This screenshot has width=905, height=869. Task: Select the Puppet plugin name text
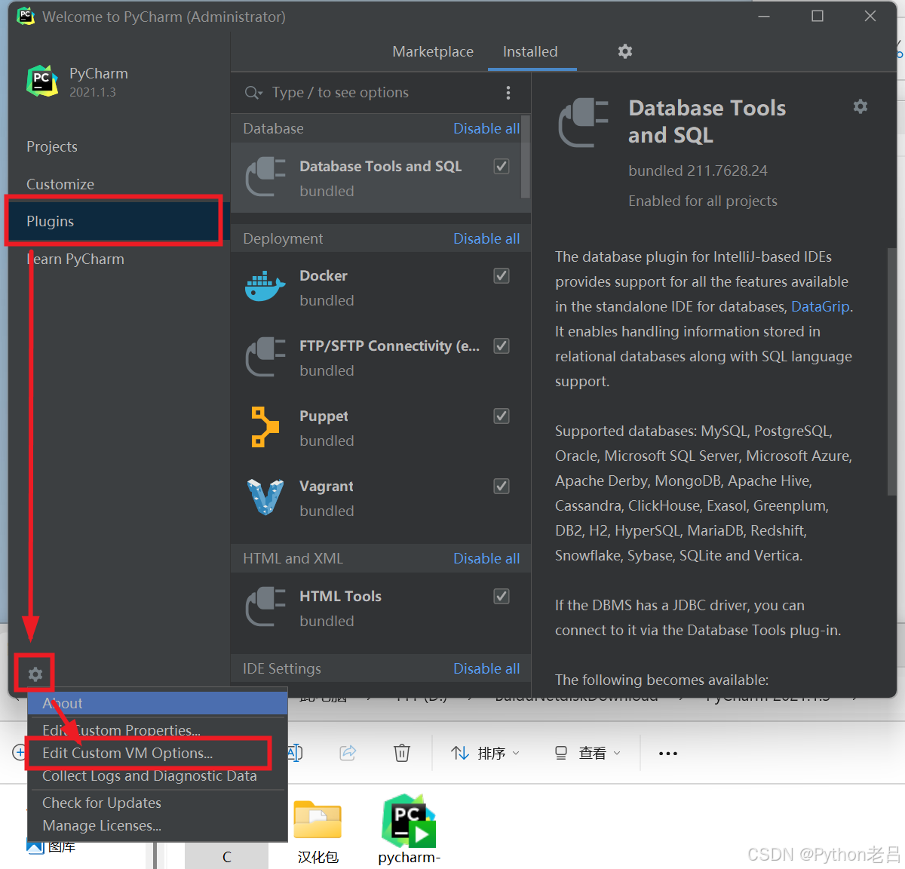(x=324, y=416)
